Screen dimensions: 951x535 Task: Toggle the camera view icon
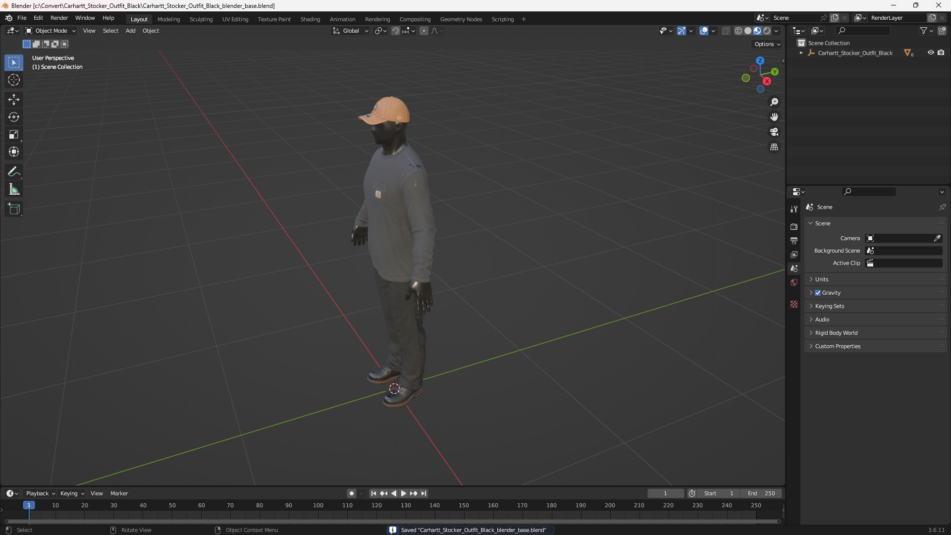[774, 132]
